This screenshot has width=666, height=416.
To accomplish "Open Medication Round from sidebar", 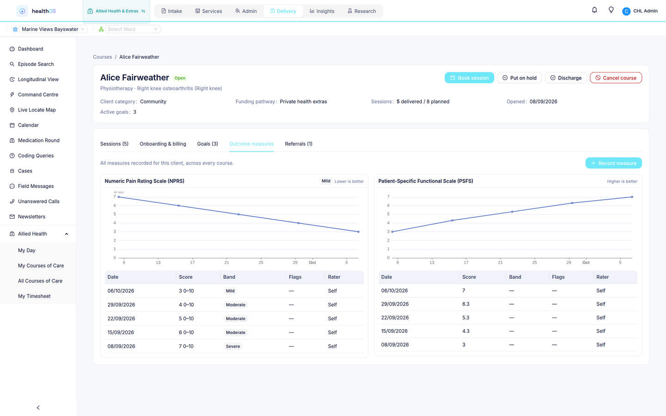I will [38, 141].
